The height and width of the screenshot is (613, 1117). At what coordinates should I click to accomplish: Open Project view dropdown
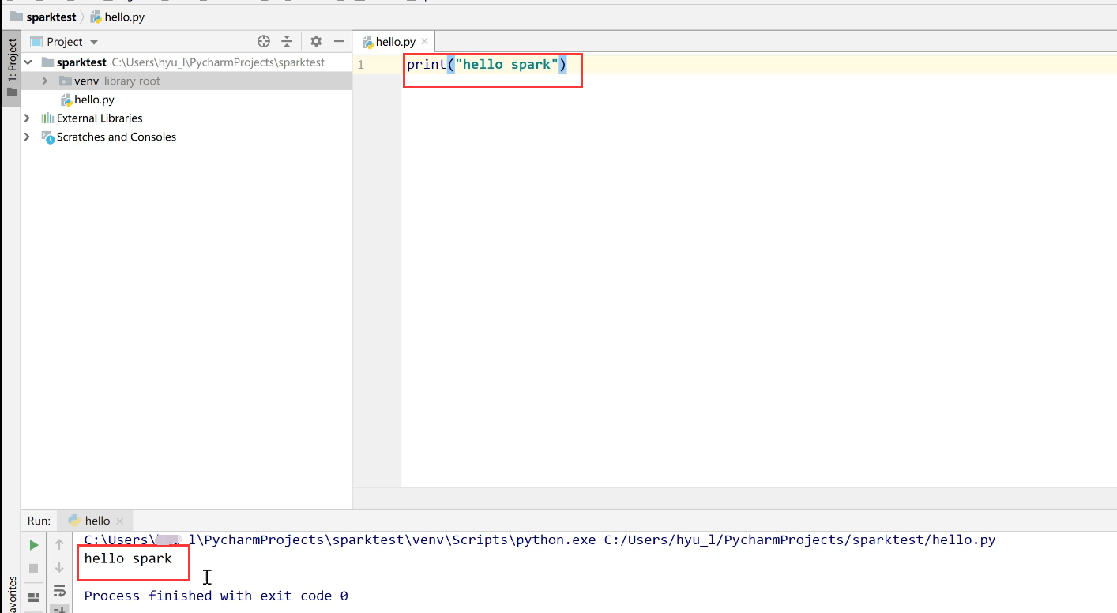click(94, 42)
